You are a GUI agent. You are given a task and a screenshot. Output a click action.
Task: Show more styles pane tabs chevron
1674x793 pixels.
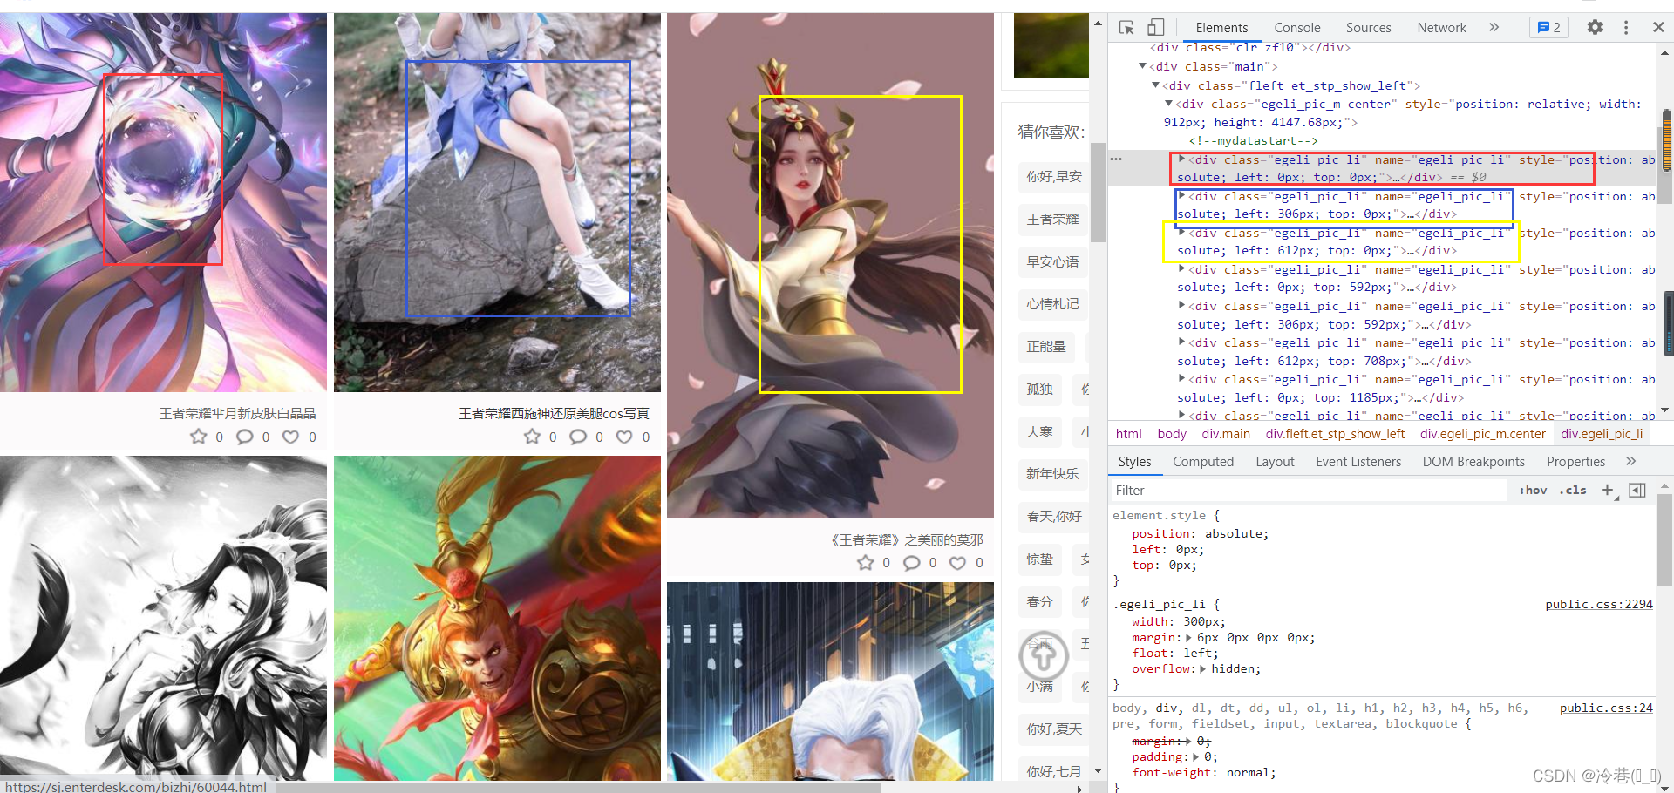click(x=1630, y=461)
